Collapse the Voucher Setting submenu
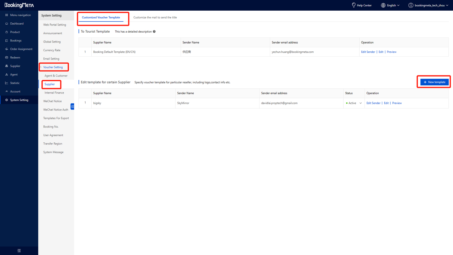The image size is (453, 255). pyautogui.click(x=41, y=67)
